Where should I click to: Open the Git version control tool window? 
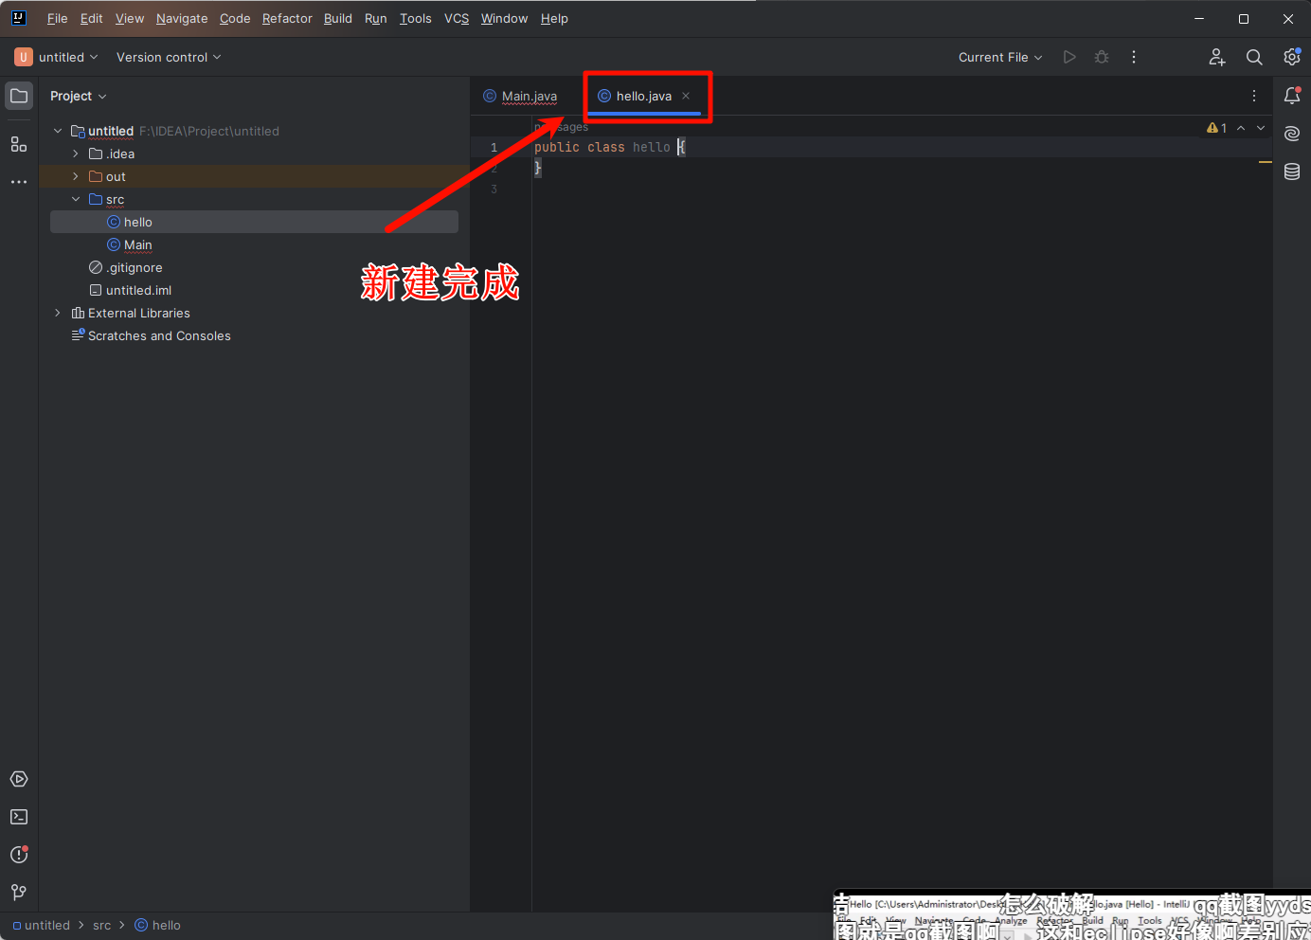click(x=19, y=893)
